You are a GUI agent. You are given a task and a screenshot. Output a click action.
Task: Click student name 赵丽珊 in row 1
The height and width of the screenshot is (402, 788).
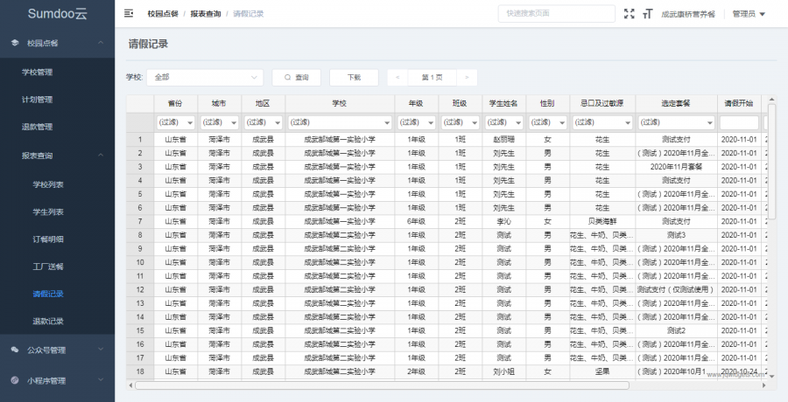[504, 140]
